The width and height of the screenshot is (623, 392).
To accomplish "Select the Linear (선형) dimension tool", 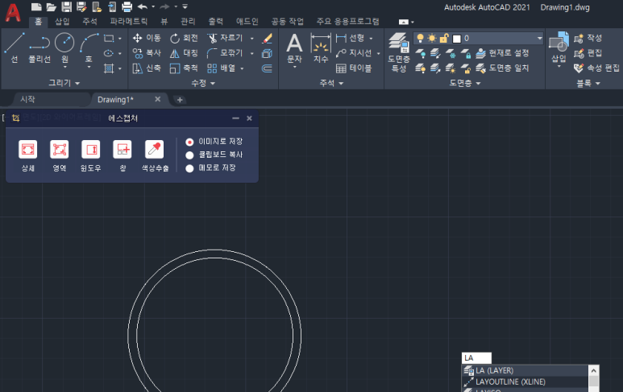I will (x=350, y=38).
